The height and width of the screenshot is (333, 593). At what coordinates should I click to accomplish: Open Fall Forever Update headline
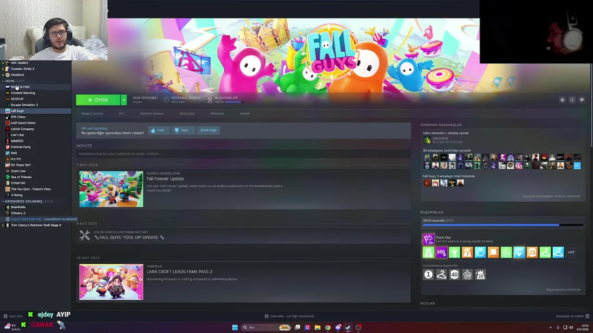coord(165,179)
